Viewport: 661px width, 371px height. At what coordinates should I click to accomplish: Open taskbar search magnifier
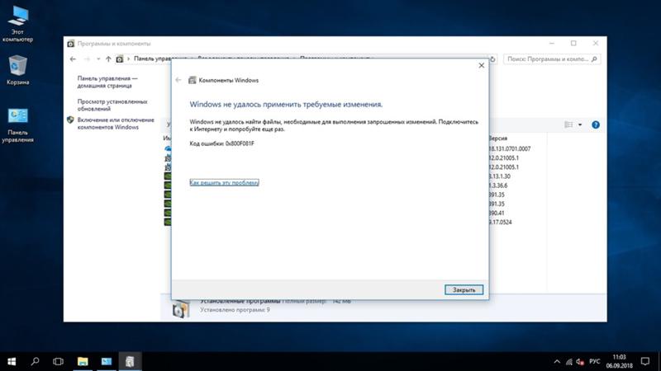pyautogui.click(x=35, y=361)
